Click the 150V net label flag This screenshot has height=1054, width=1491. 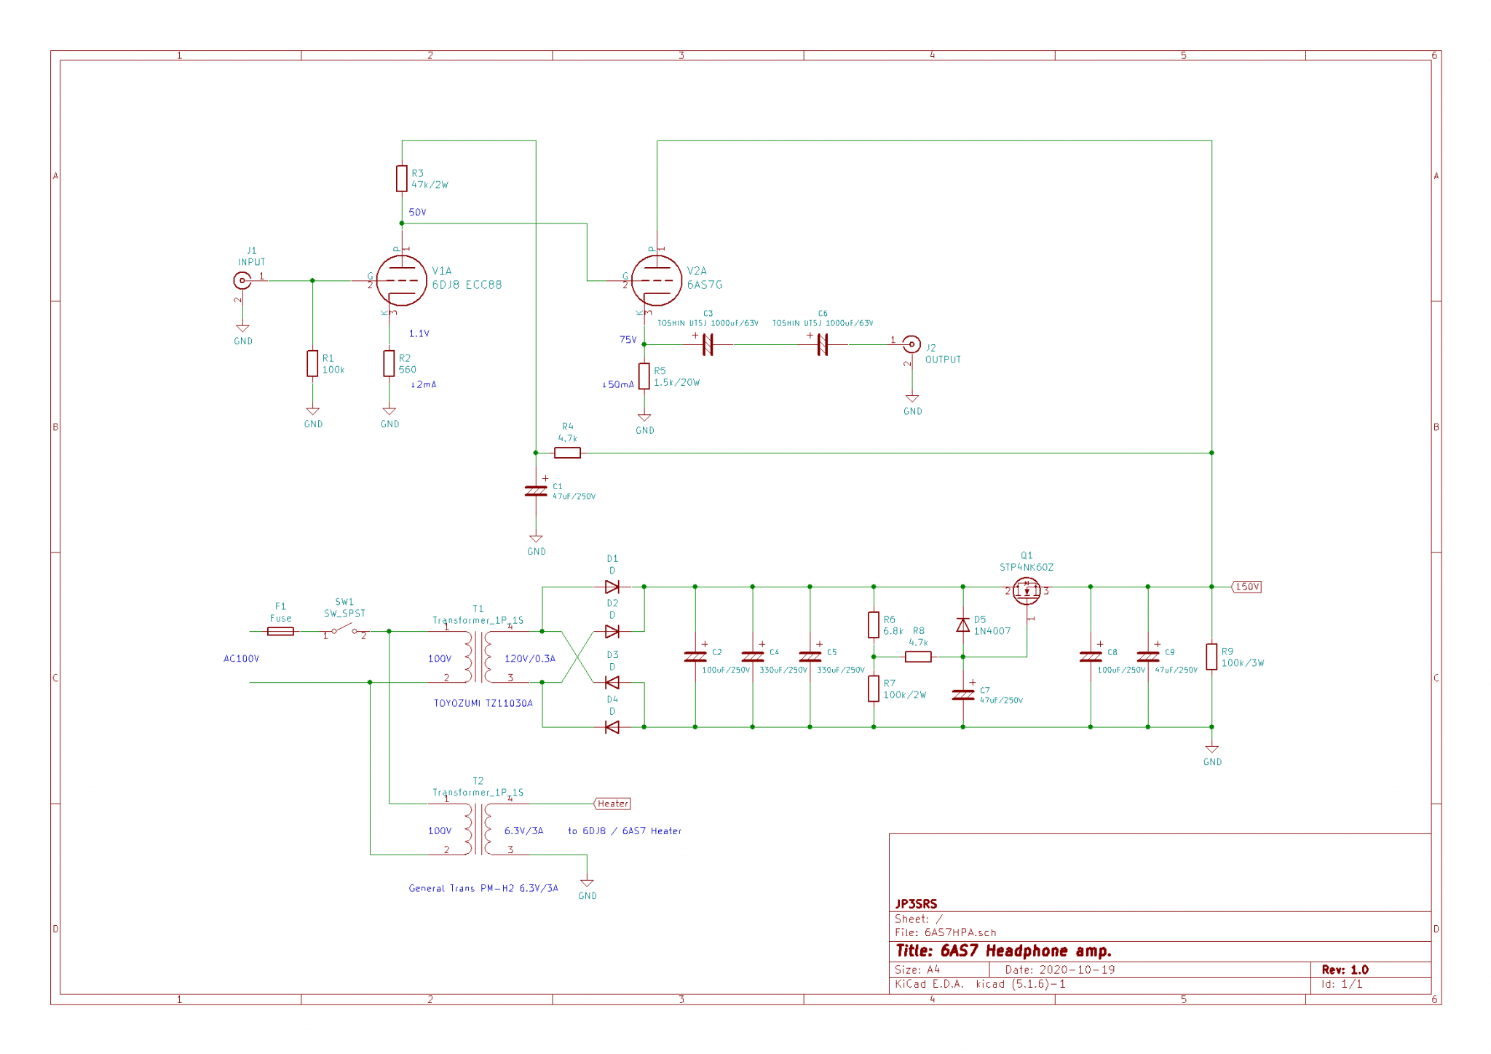pyautogui.click(x=1246, y=587)
